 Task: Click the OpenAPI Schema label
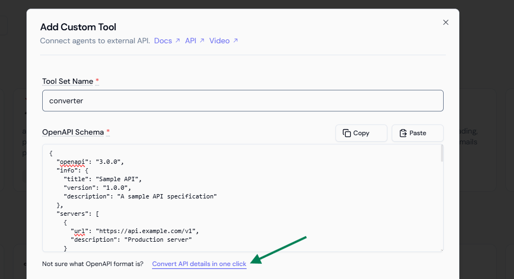(x=73, y=132)
